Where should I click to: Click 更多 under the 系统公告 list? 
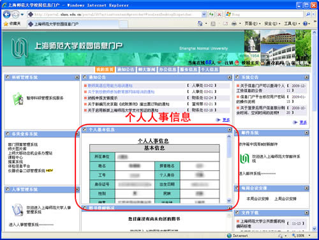pyautogui.click(x=303, y=123)
